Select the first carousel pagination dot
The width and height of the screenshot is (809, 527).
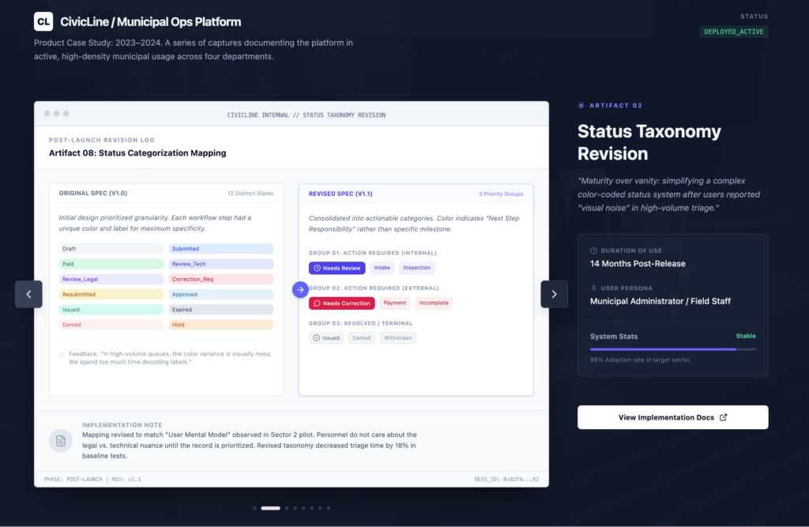point(254,508)
